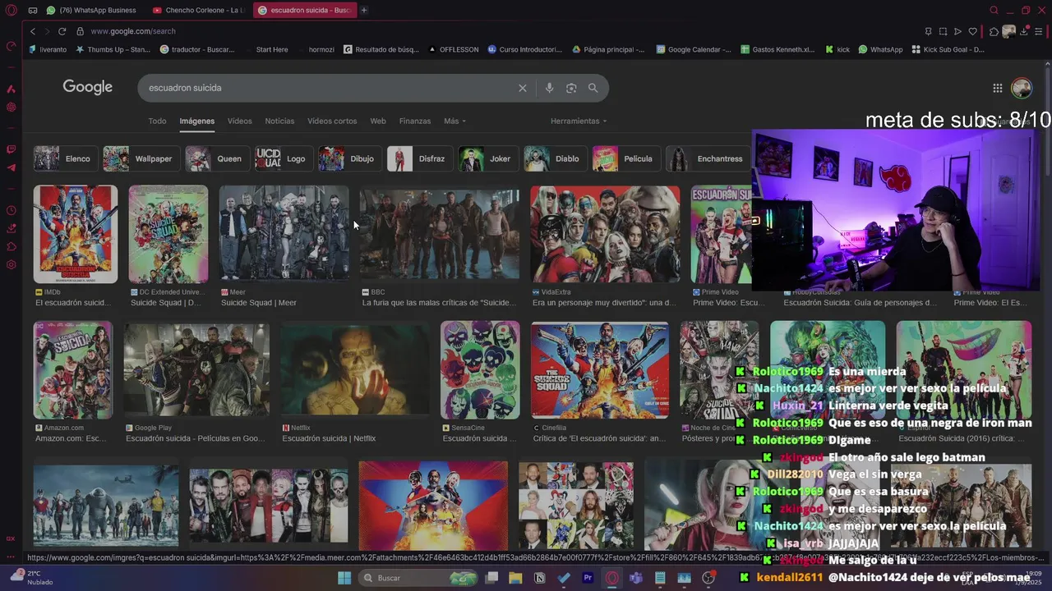Open the Google apps grid

click(997, 88)
